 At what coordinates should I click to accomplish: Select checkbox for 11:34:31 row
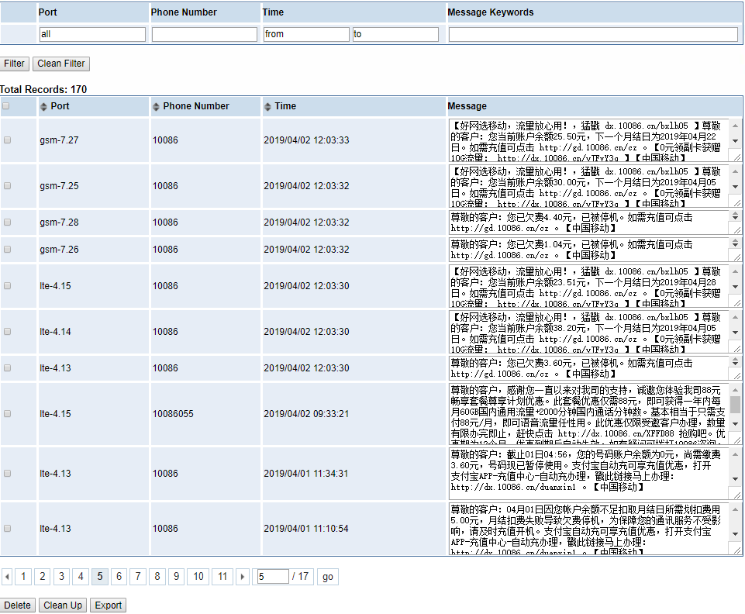pos(7,474)
